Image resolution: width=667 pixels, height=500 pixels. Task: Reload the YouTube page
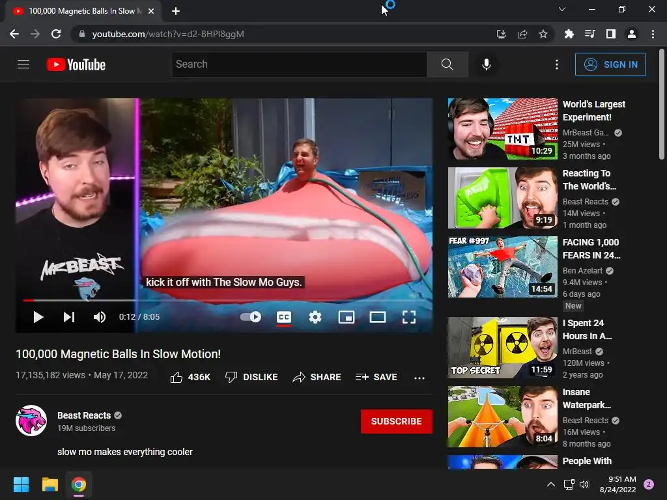[56, 34]
